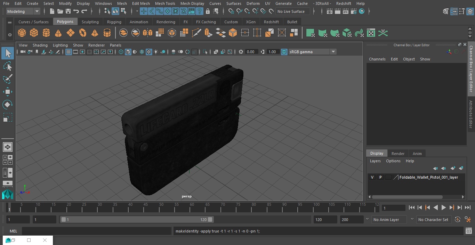Toggle the sRGB color management button
Viewport: 475px width, 245px height.
284,52
